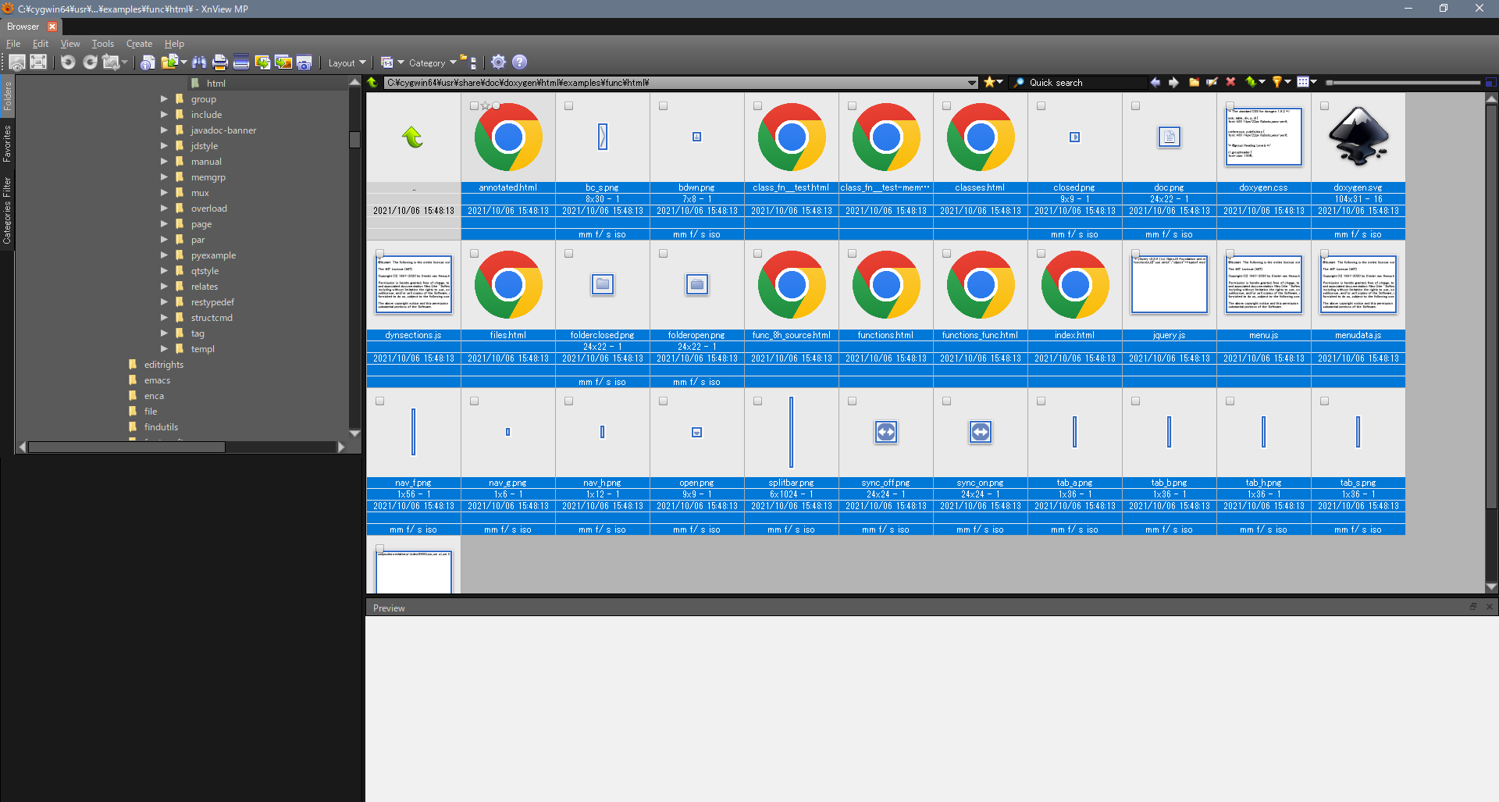
Task: Expand the javadoc-banner folder node
Action: click(164, 130)
